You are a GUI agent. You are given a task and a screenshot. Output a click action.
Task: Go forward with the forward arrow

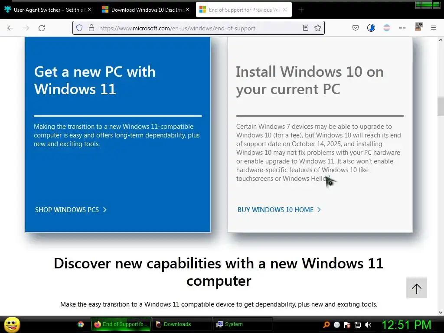26,28
